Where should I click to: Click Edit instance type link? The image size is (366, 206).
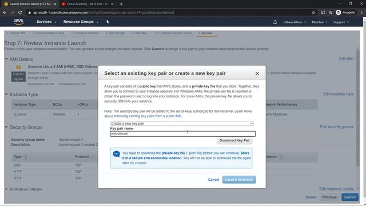click(338, 94)
